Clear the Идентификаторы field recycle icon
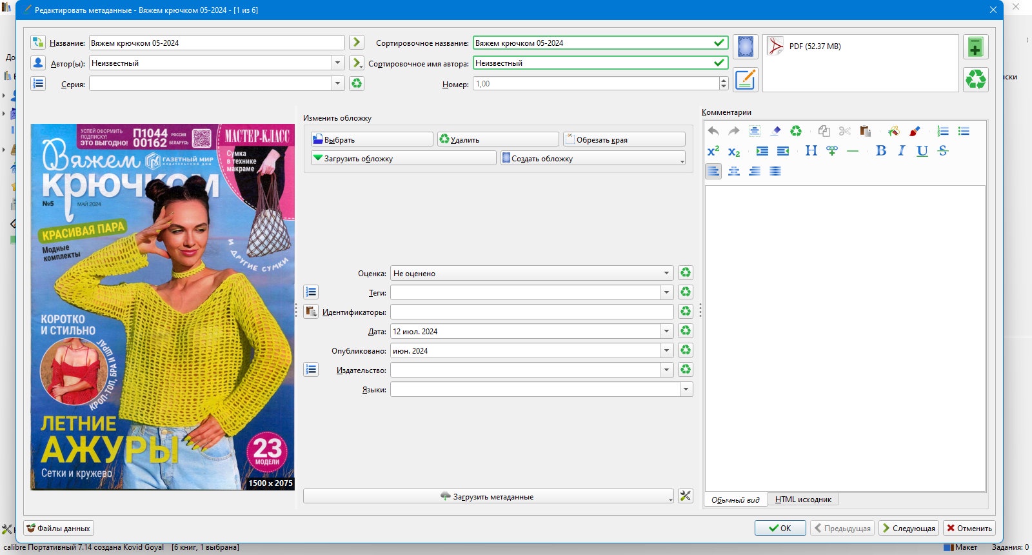1032x555 pixels. (686, 312)
